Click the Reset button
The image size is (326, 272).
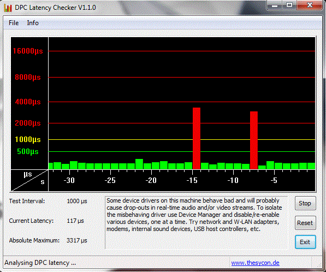pyautogui.click(x=305, y=223)
